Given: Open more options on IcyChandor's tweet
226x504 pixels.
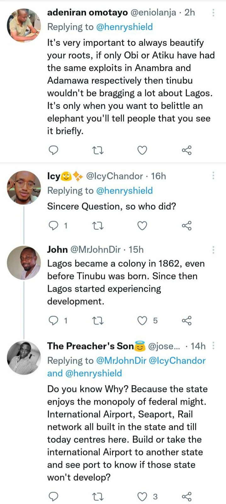Looking at the screenshot, I should 213,175.
